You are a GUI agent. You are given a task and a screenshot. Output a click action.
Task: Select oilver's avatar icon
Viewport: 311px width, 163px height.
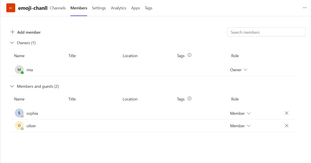tap(19, 126)
